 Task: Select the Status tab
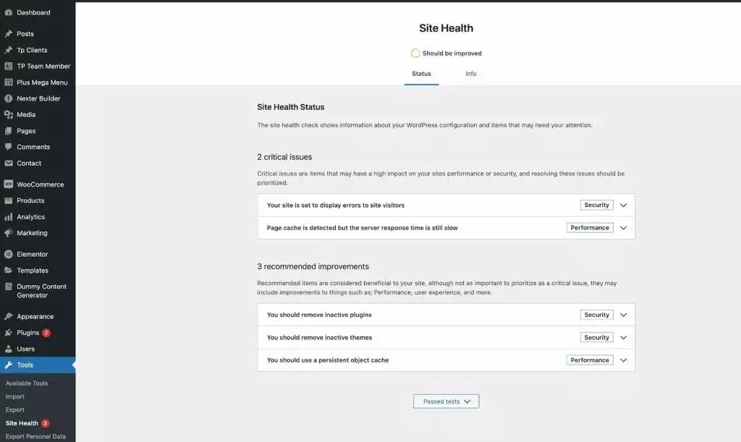click(x=421, y=73)
